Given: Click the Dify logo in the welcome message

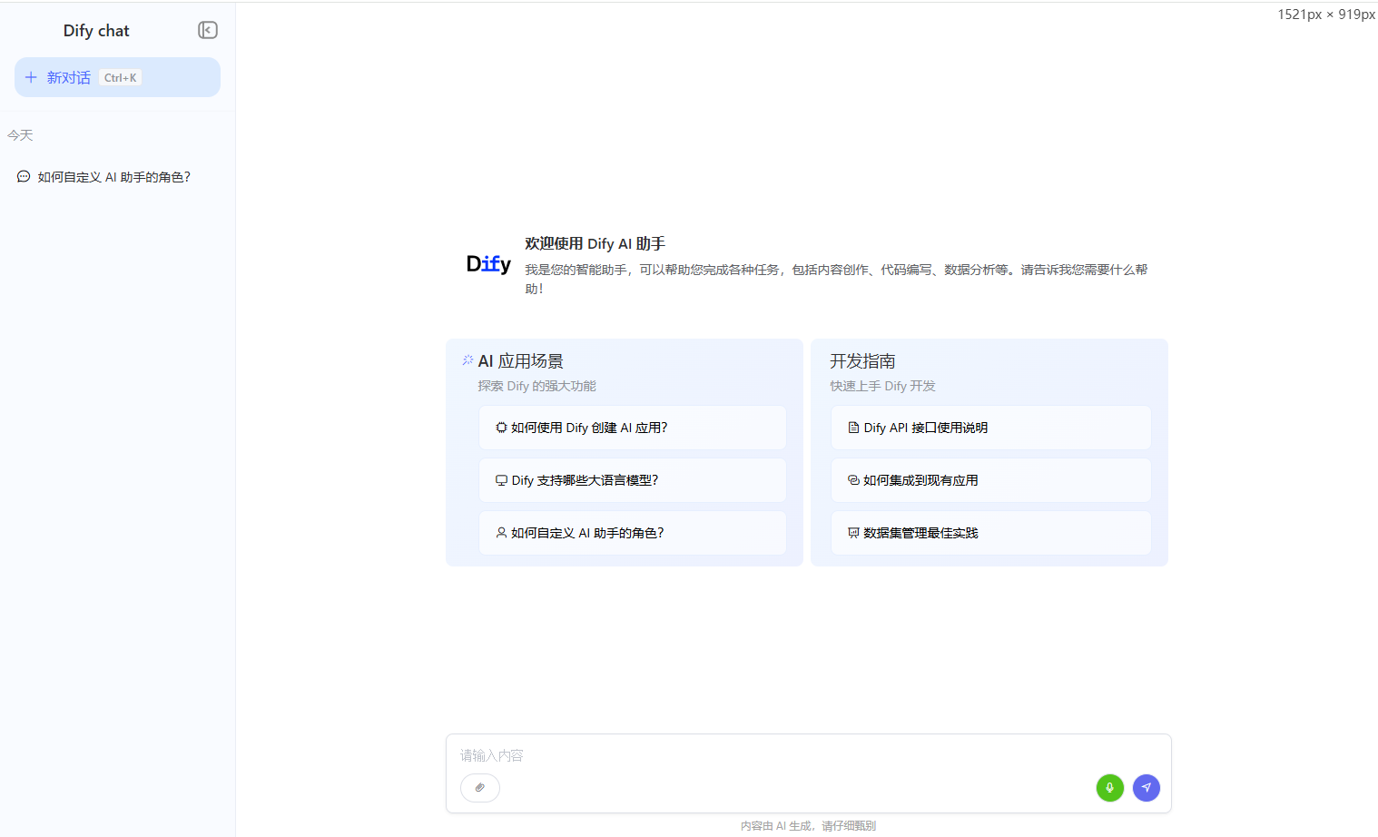Looking at the screenshot, I should pyautogui.click(x=488, y=264).
